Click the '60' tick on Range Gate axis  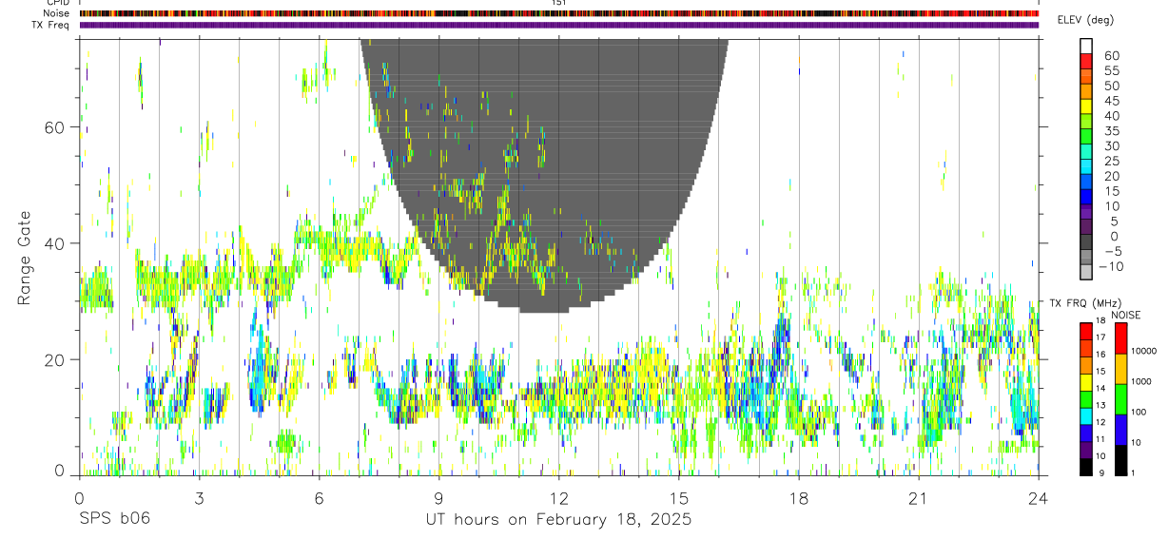(54, 126)
